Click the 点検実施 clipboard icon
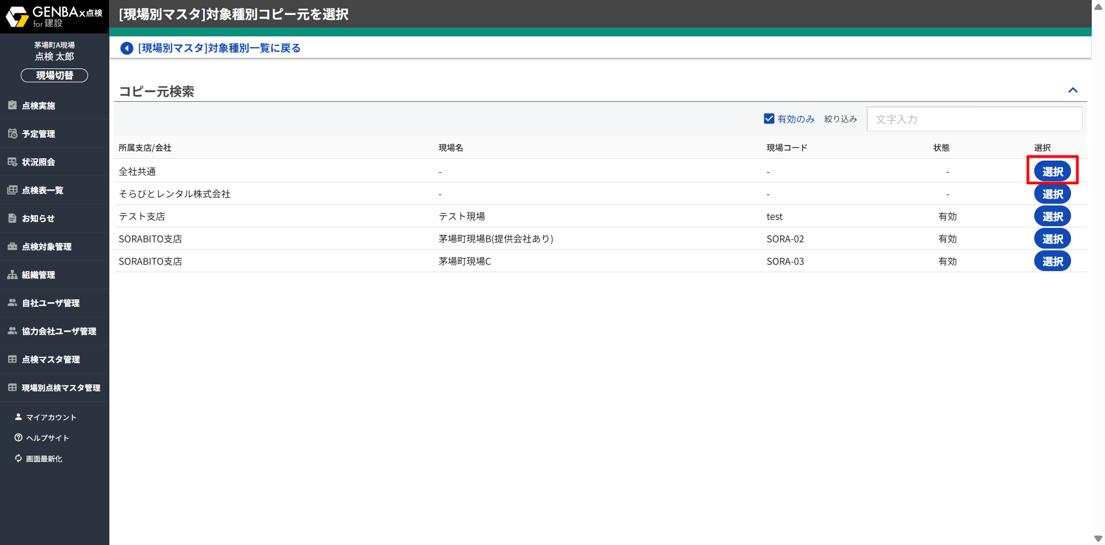 (12, 105)
